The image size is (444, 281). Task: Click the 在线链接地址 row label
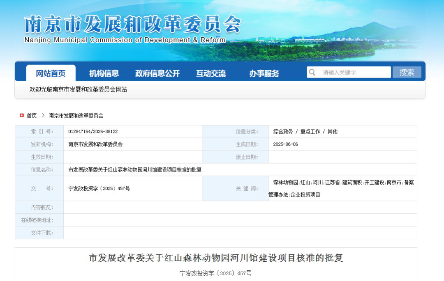pyautogui.click(x=37, y=220)
